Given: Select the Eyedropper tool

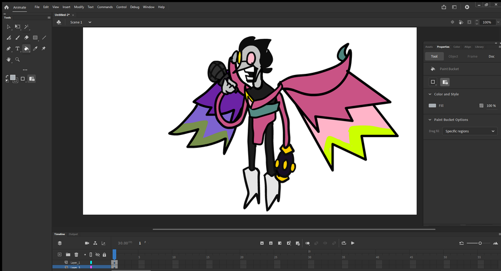Looking at the screenshot, I should [35, 48].
